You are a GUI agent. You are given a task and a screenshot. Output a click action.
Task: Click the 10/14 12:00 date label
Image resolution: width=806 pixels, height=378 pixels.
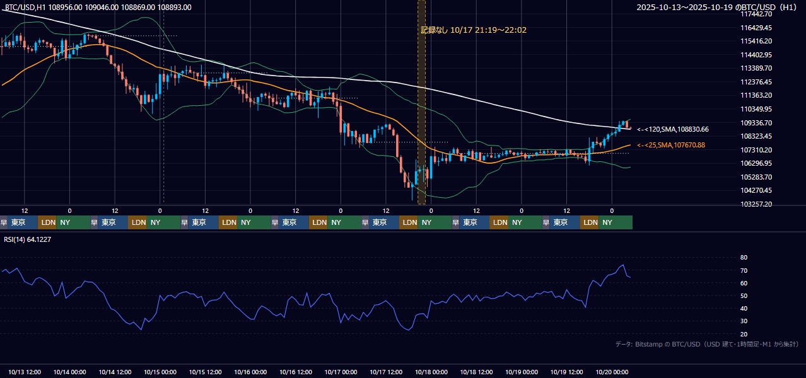115,372
